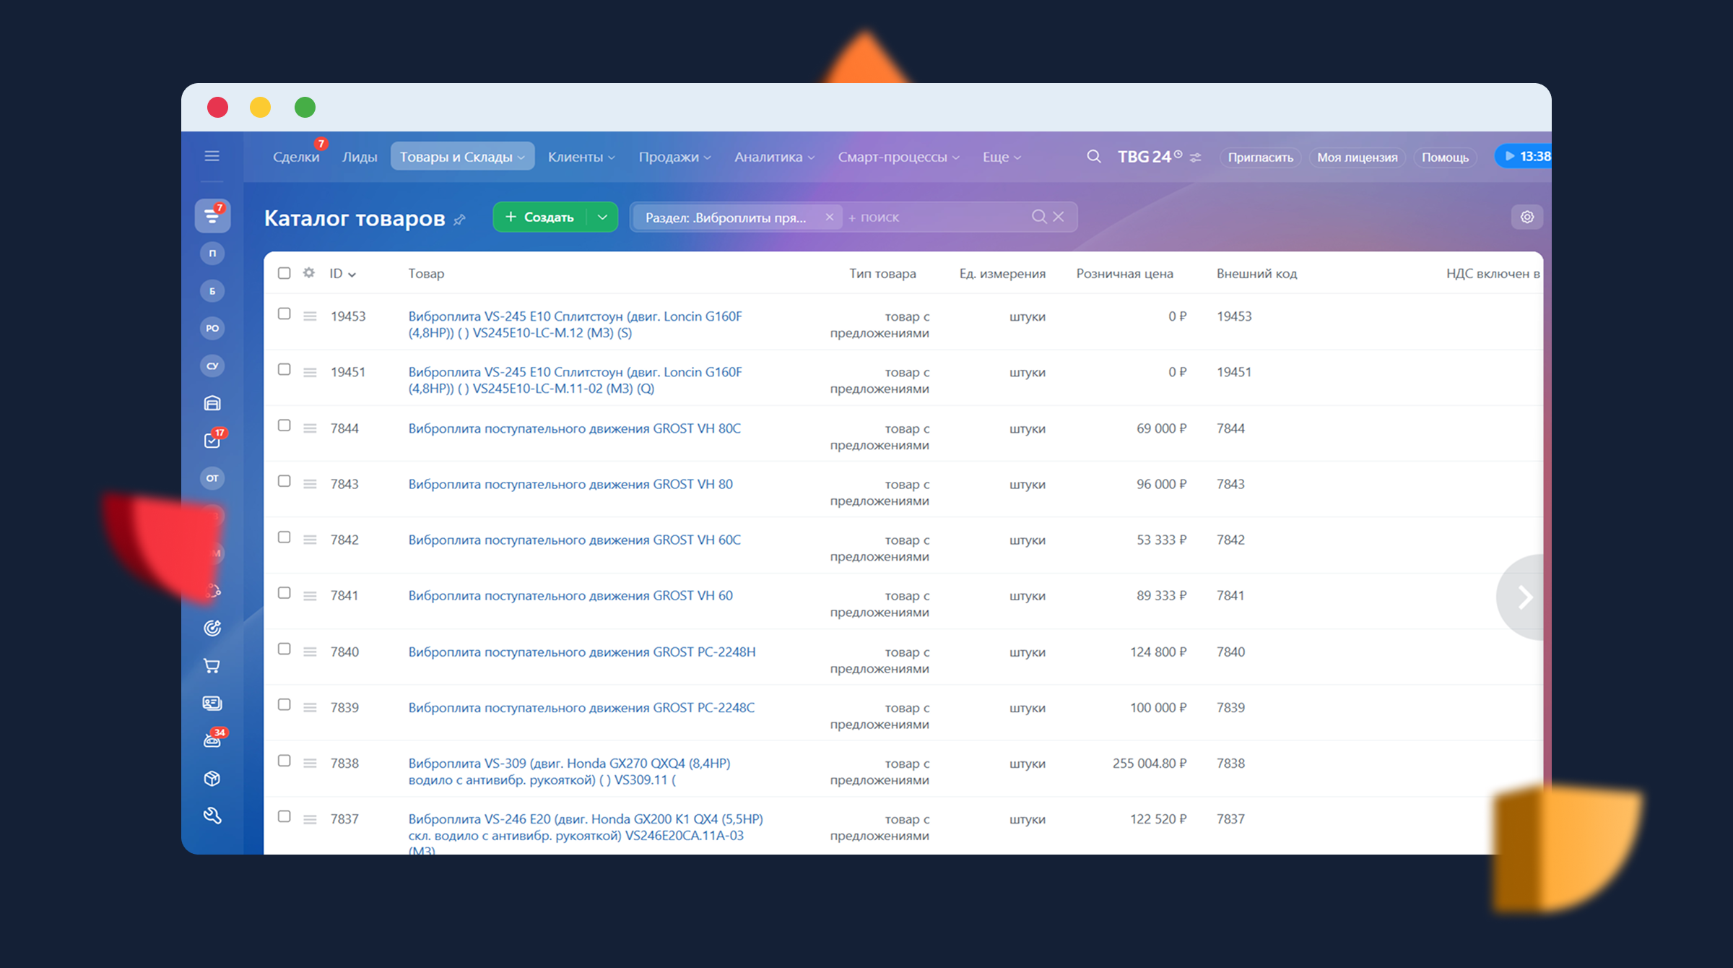
Task: Click the grid column settings gear
Action: (309, 273)
